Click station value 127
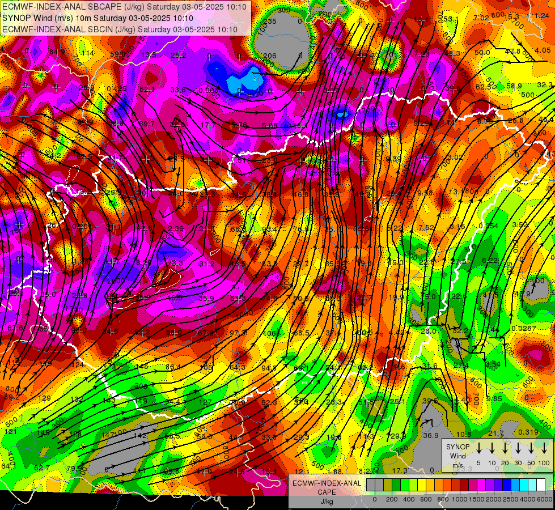The image size is (555, 510). (x=205, y=402)
